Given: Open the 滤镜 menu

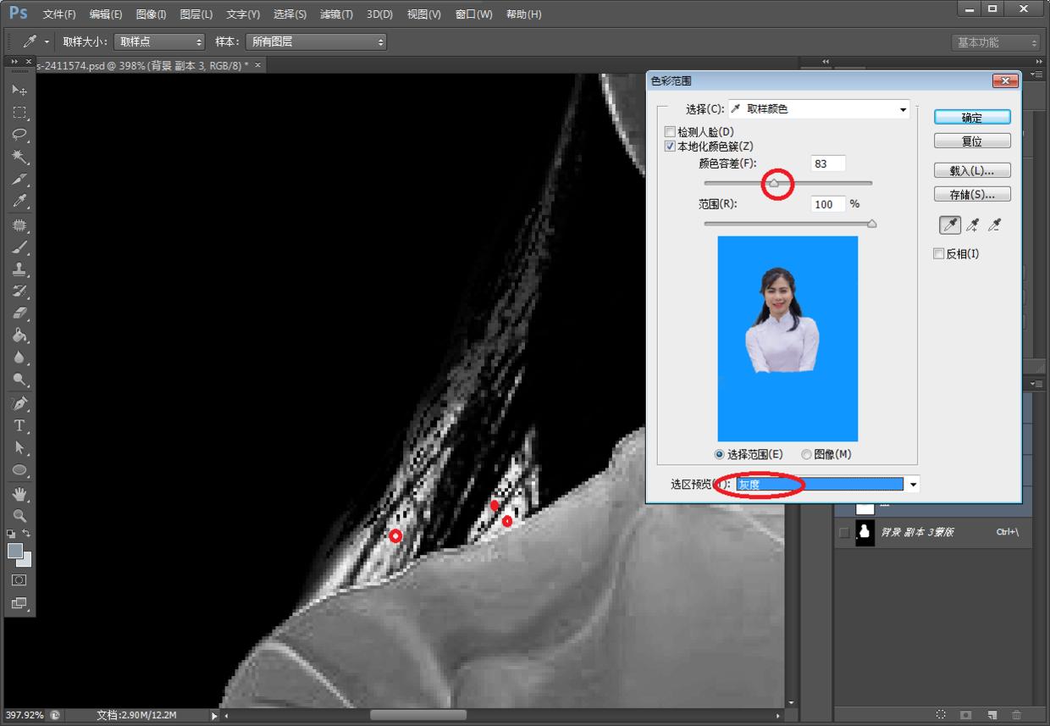Looking at the screenshot, I should 336,14.
